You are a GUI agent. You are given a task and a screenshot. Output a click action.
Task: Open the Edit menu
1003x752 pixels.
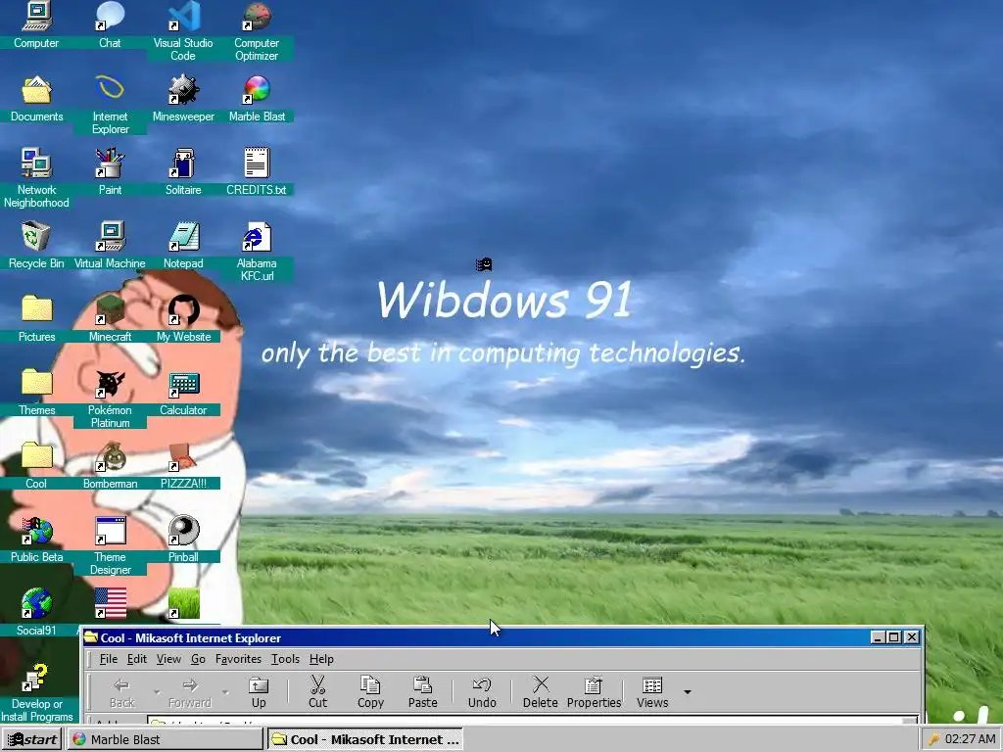137,659
